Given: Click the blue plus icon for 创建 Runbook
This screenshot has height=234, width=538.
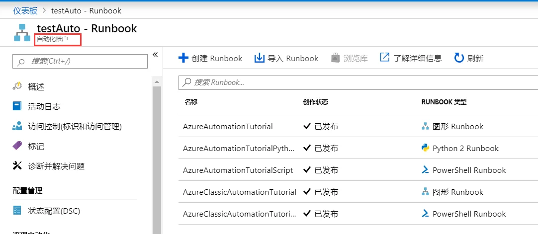Looking at the screenshot, I should tap(183, 58).
